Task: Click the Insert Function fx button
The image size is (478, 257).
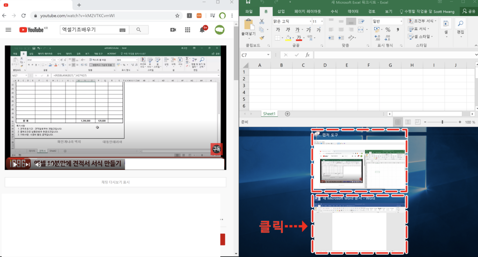Action: pyautogui.click(x=308, y=55)
